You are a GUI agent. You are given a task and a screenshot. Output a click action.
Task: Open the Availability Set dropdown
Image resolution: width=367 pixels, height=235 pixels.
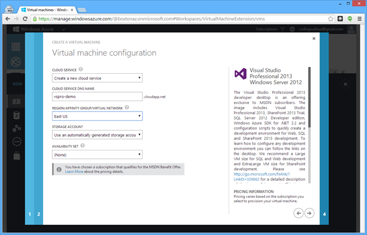click(x=97, y=154)
